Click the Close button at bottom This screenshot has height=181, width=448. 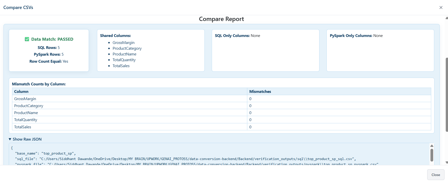click(x=435, y=175)
